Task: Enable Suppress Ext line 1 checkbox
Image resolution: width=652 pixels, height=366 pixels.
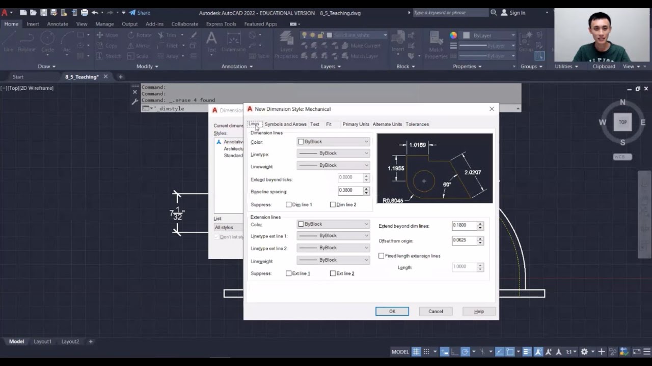Action: pyautogui.click(x=289, y=273)
